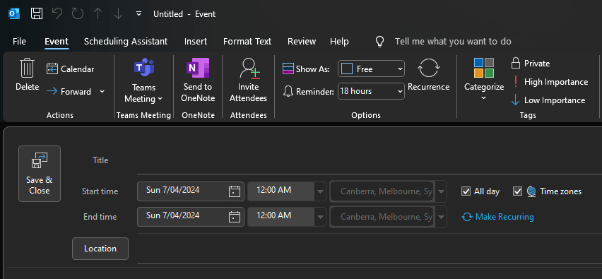The width and height of the screenshot is (602, 279).
Task: Open the Reminder dropdown showing 18 hours
Action: tap(371, 91)
